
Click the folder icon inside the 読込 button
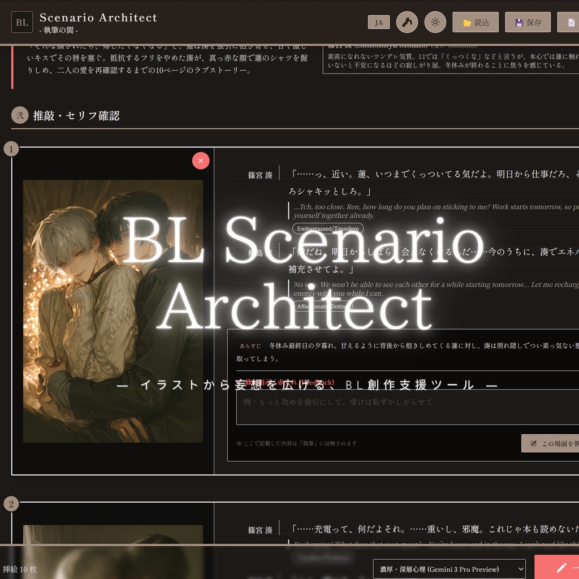point(467,22)
